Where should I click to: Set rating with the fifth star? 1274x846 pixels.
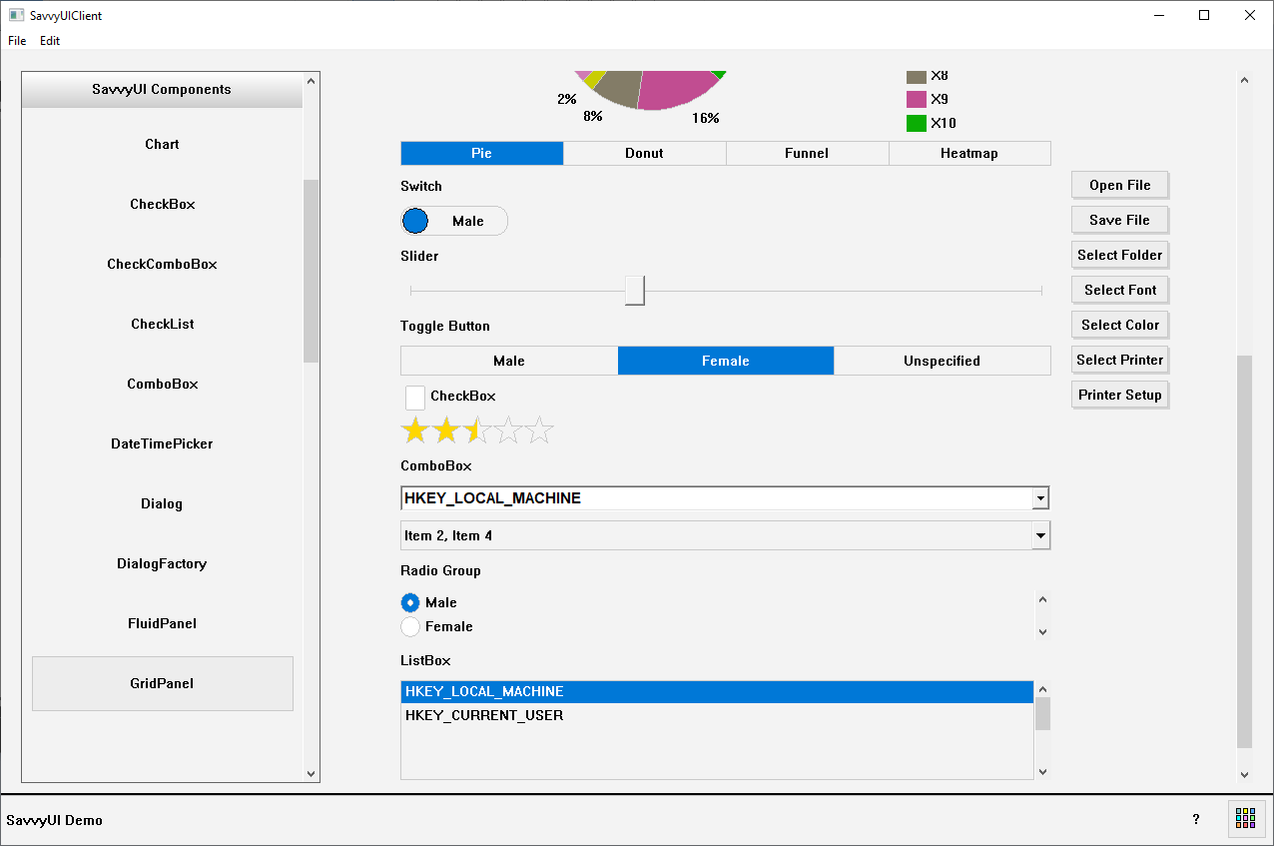pos(539,431)
